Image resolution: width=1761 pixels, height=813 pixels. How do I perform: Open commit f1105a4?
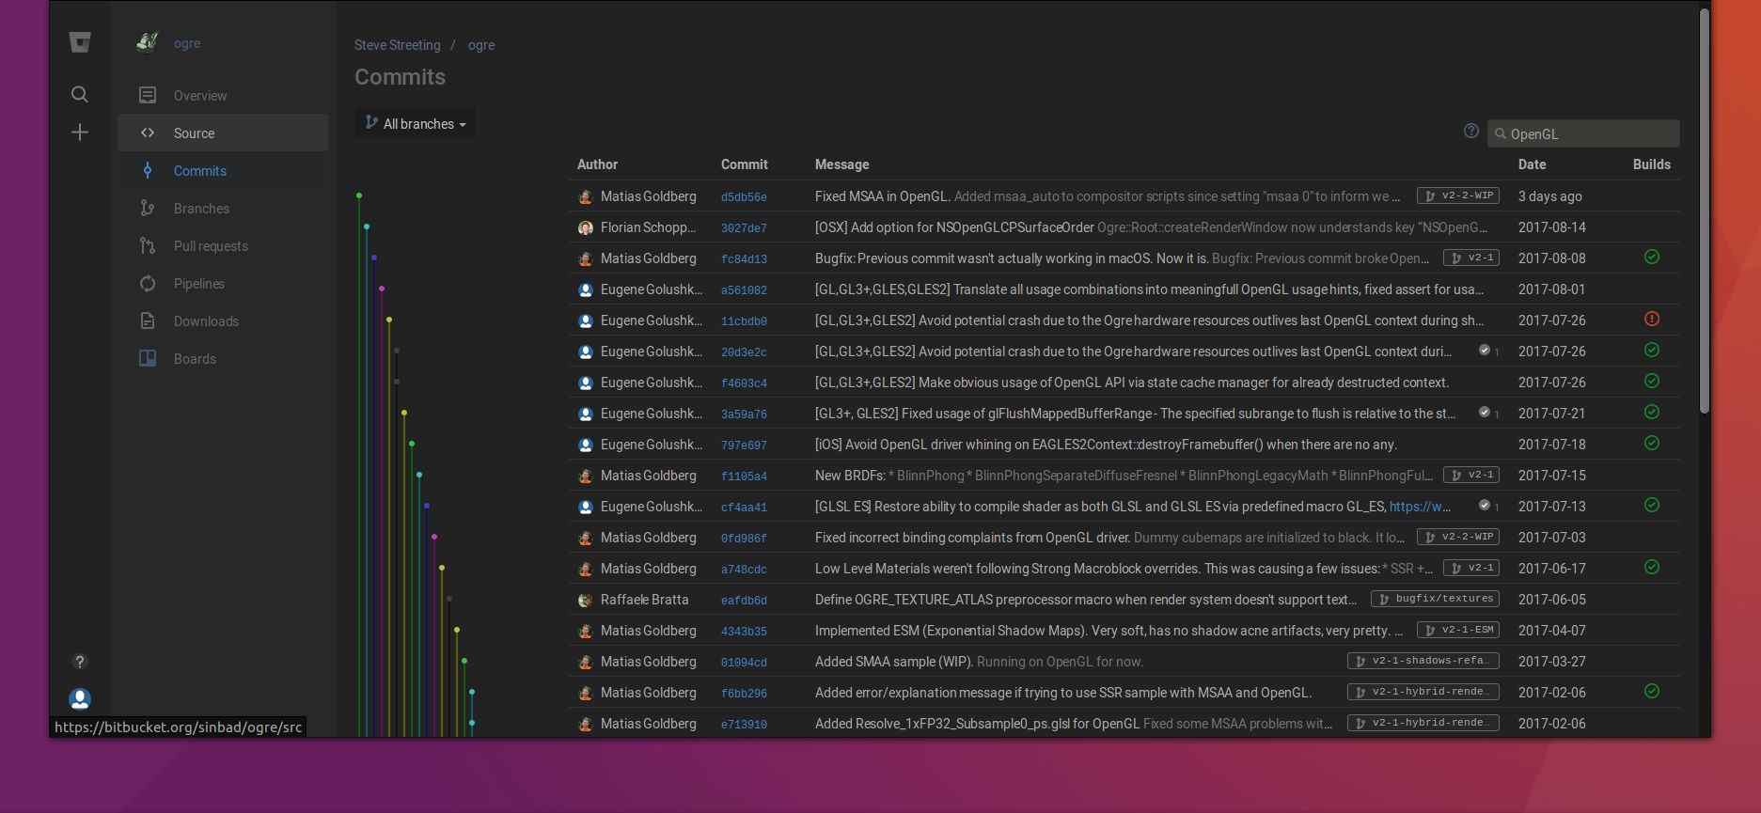point(744,477)
